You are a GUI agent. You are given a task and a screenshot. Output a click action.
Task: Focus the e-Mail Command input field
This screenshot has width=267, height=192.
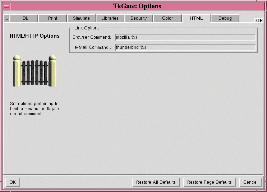185,47
